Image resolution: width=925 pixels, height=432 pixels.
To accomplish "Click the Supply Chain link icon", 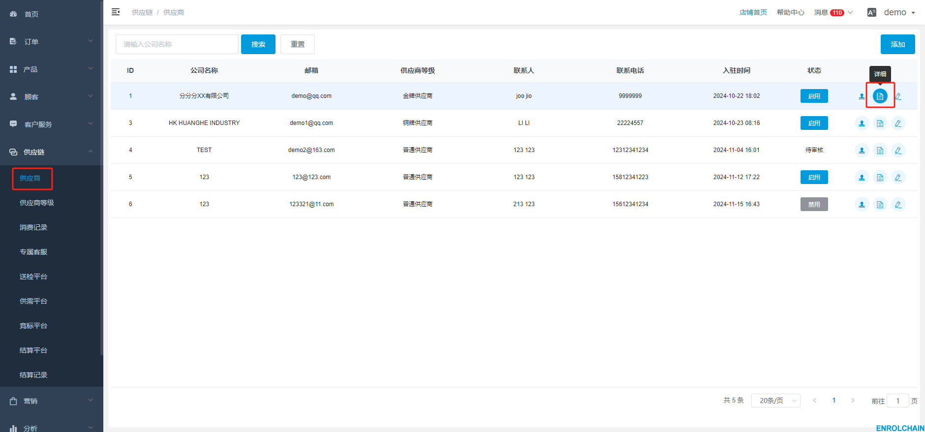I will pyautogui.click(x=13, y=152).
